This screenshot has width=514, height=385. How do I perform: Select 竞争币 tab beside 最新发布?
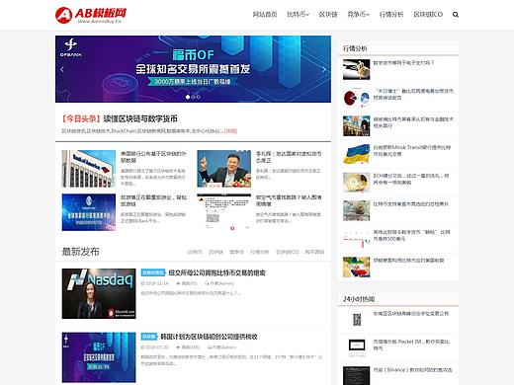pos(236,252)
